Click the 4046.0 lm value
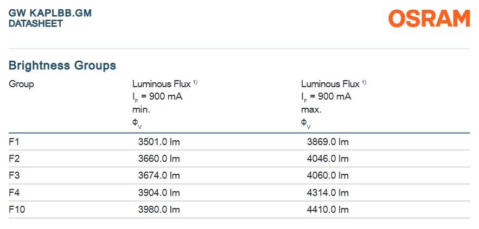The width and height of the screenshot is (479, 229). (x=328, y=159)
